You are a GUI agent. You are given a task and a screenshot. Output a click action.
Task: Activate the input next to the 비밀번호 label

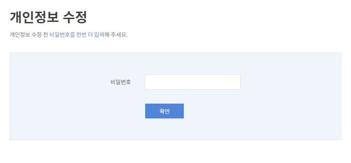[192, 82]
